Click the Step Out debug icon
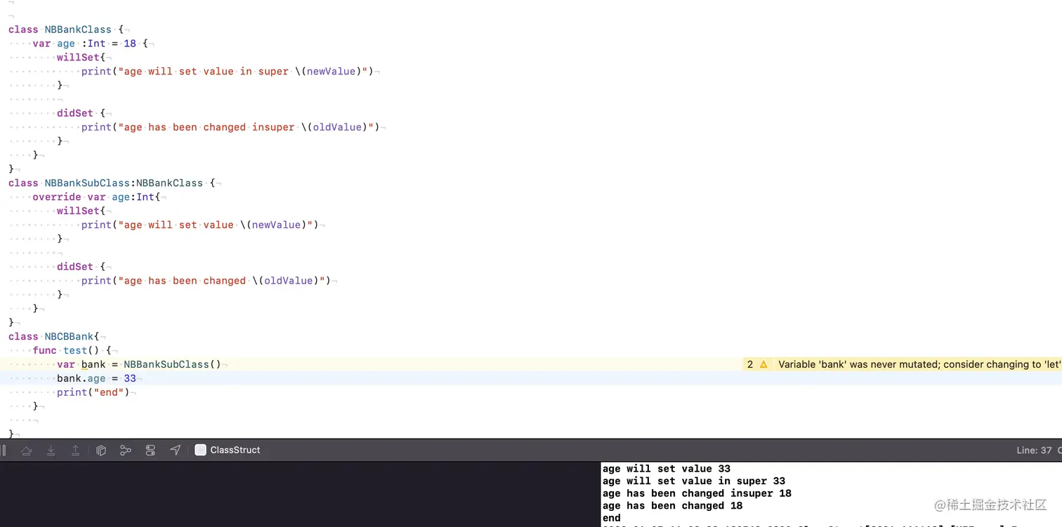Image resolution: width=1062 pixels, height=527 pixels. pos(75,451)
